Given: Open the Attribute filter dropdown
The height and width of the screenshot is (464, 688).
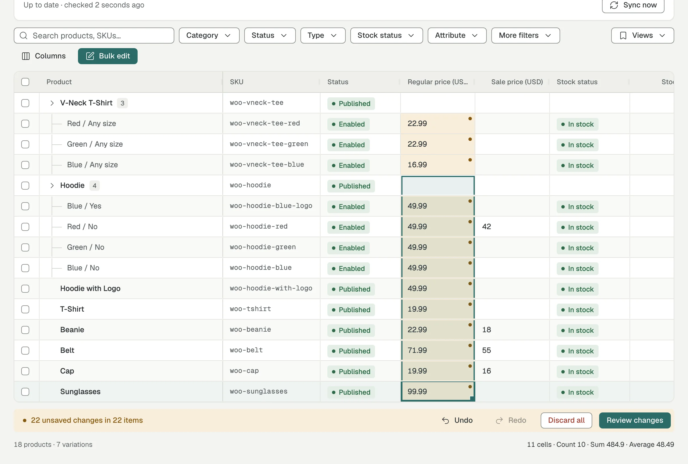Looking at the screenshot, I should point(457,36).
